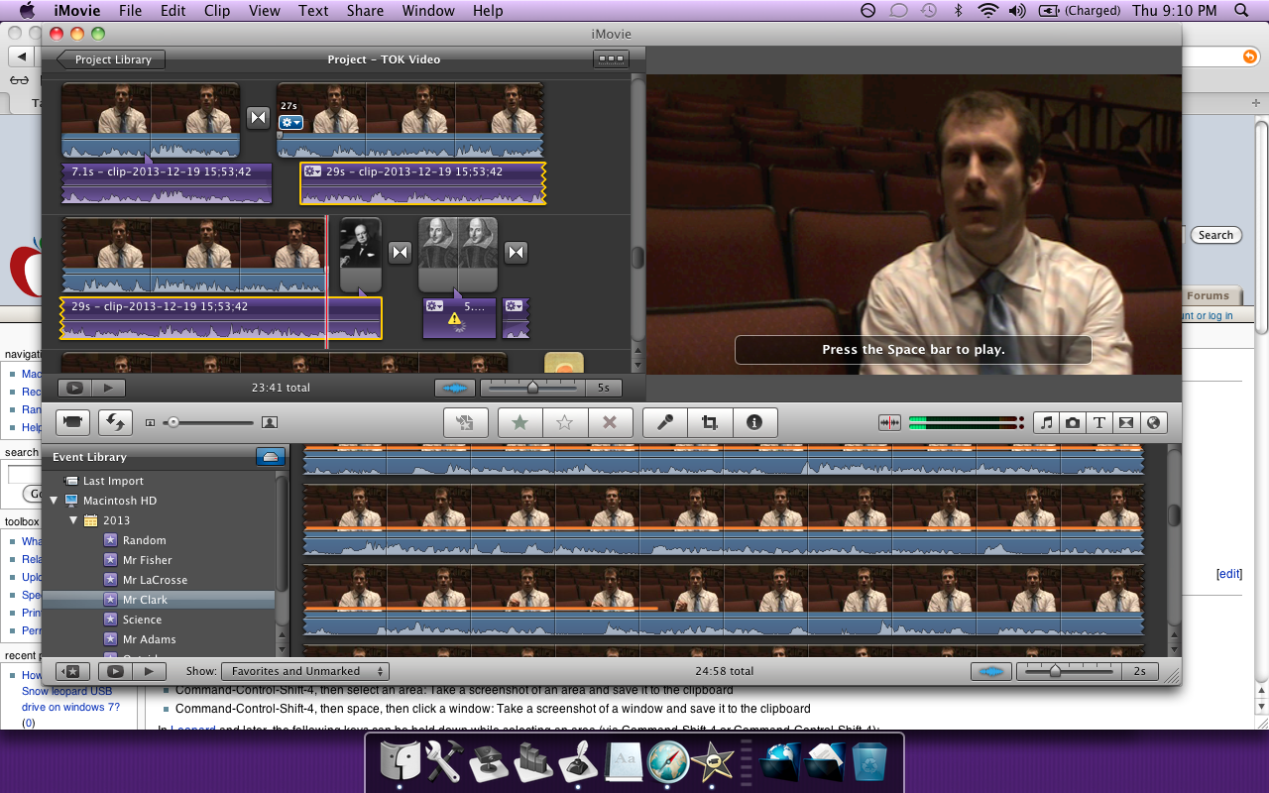
Task: Toggle audio waveforms in event browser
Action: 990,671
